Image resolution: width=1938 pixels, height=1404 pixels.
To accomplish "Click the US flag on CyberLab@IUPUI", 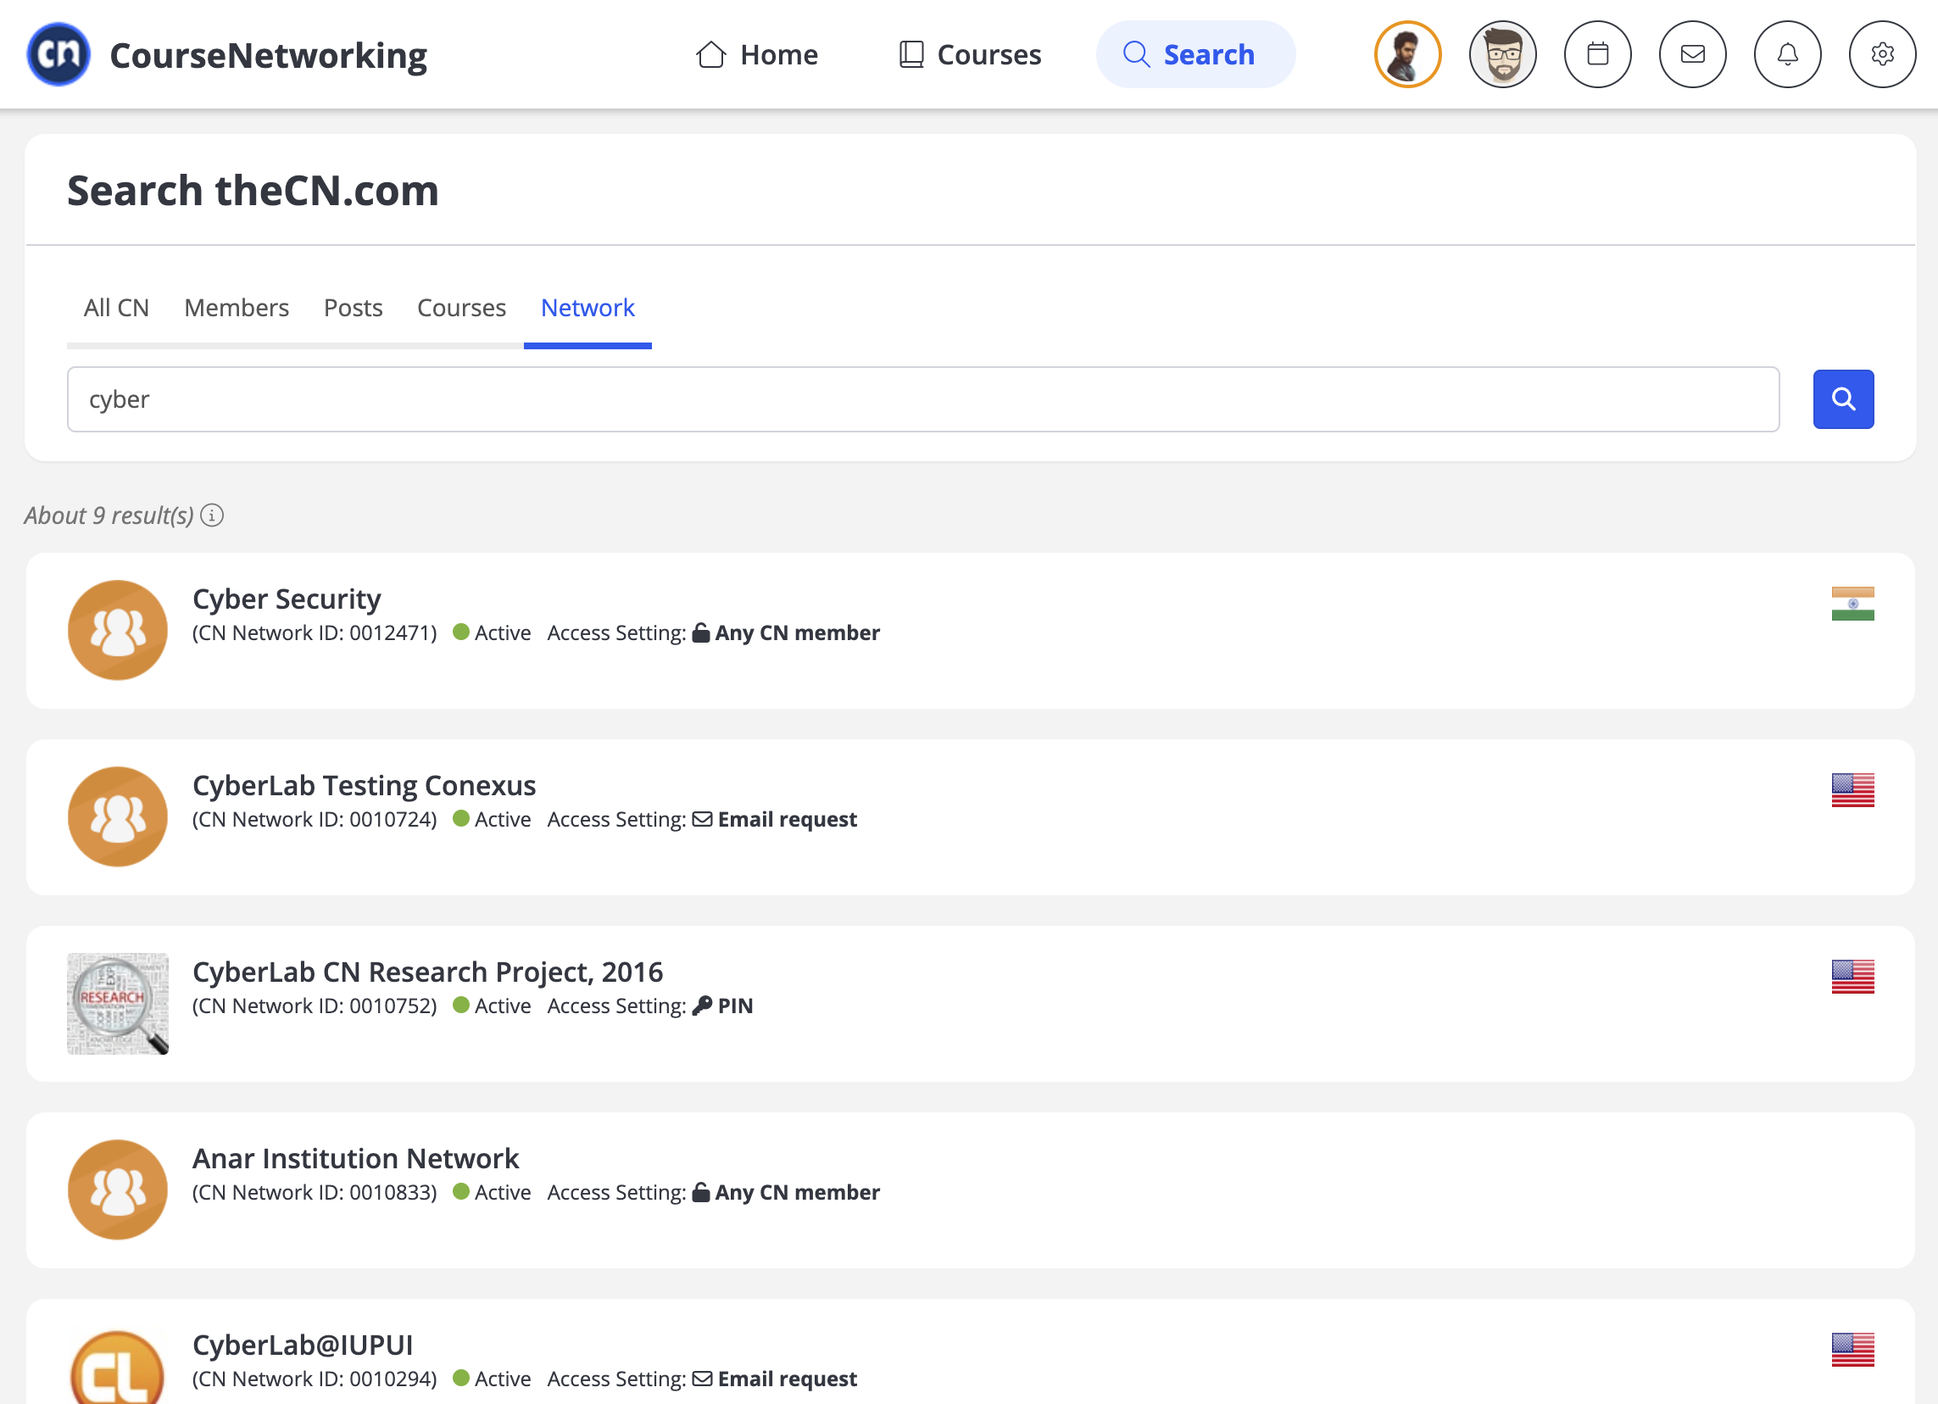I will [x=1852, y=1349].
